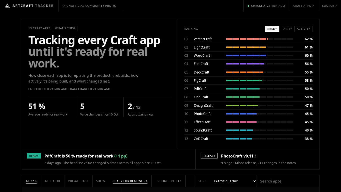Viewport: 341px width, 192px height.
Task: Switch ranking to Parity view
Action: tap(287, 29)
